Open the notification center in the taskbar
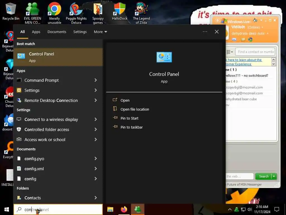Viewport: 286px width, 215px height. click(x=277, y=209)
